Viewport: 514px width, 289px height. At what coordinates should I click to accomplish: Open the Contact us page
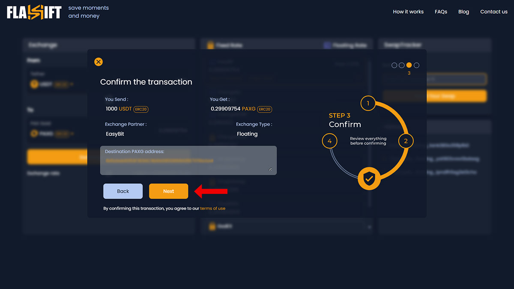[x=494, y=12]
